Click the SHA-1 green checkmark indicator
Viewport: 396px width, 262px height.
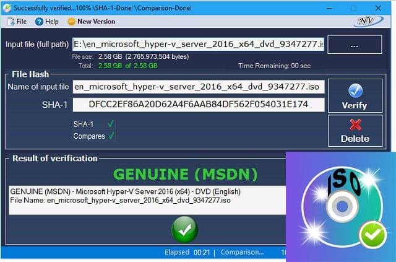point(111,124)
